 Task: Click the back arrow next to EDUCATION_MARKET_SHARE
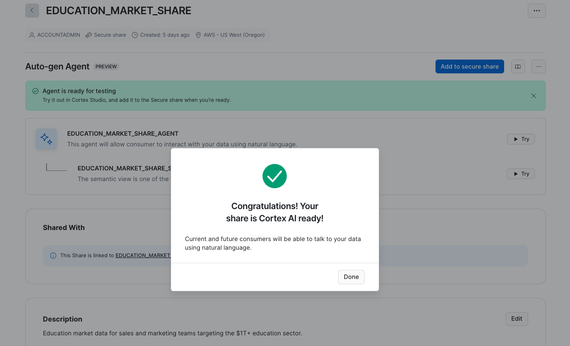[32, 11]
